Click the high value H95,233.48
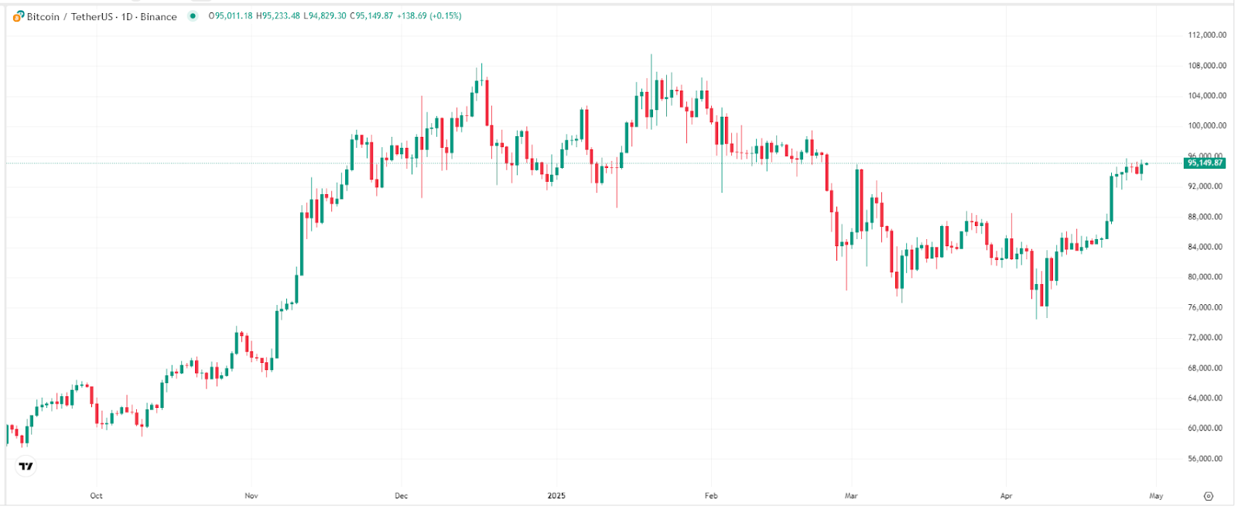 coord(279,15)
